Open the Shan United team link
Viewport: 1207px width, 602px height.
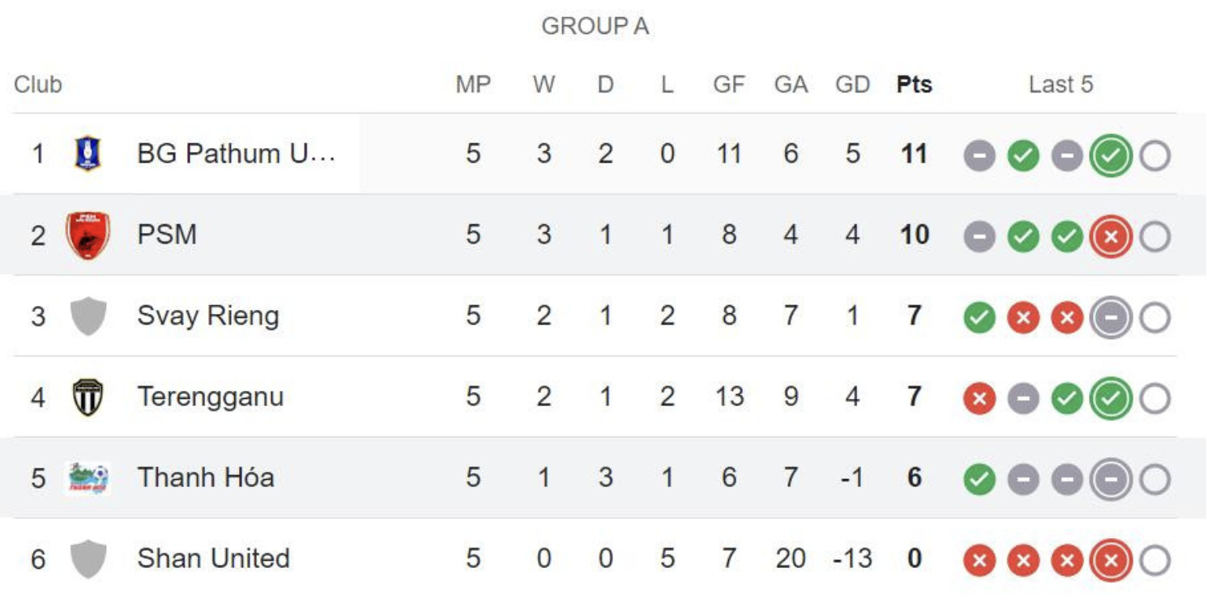click(214, 558)
